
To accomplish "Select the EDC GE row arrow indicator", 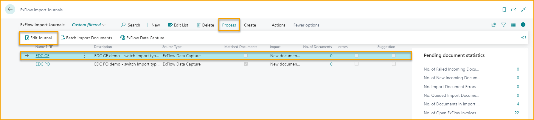I will pyautogui.click(x=27, y=56).
